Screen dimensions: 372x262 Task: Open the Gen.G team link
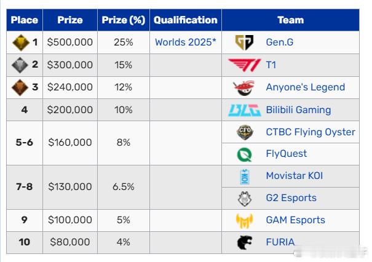[280, 42]
